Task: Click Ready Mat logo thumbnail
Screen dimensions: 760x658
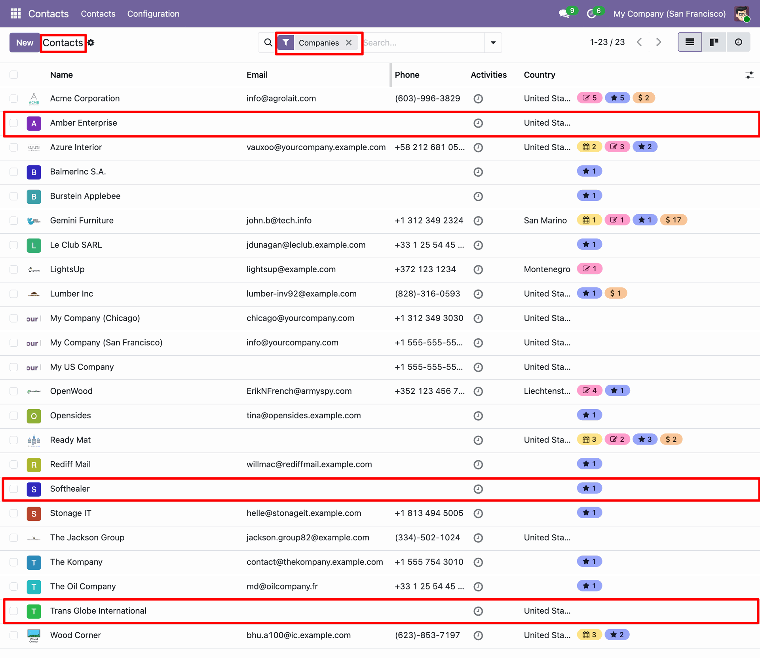Action: 34,440
